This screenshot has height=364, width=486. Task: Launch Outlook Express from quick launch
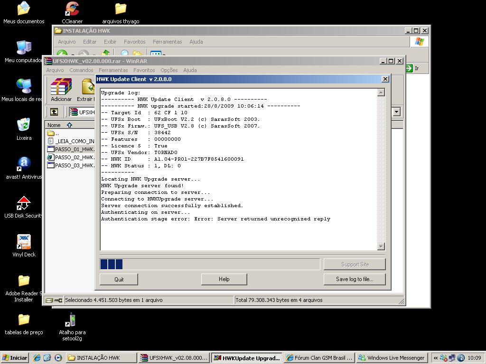pos(47,358)
